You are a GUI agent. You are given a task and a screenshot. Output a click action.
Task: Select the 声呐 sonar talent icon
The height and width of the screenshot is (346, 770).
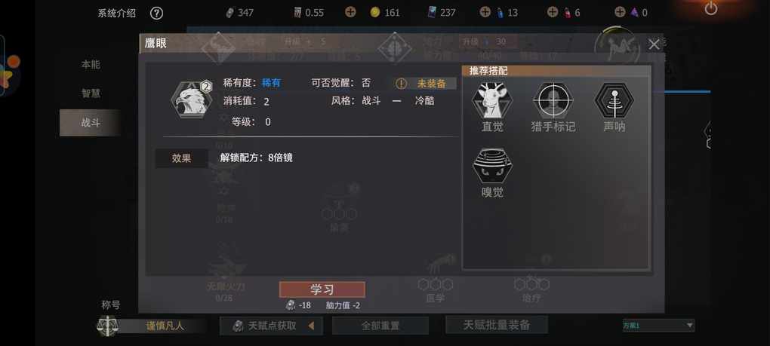[614, 100]
